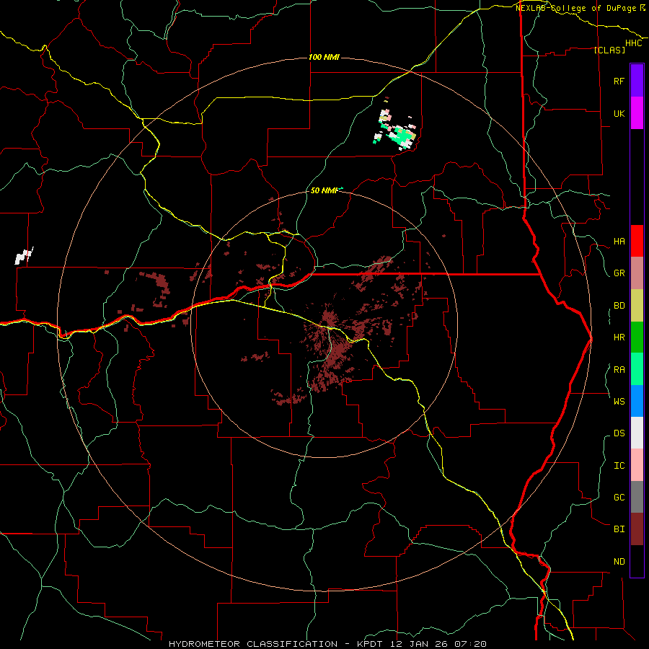Click the RA legend label
649x649 pixels.
click(x=619, y=370)
